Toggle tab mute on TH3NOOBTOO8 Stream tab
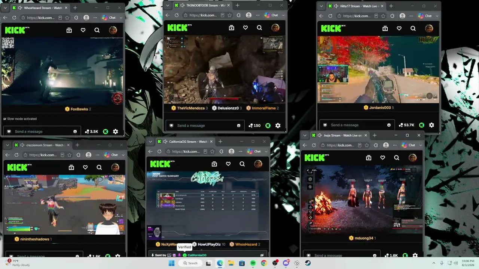479x269 pixels. tap(183, 5)
